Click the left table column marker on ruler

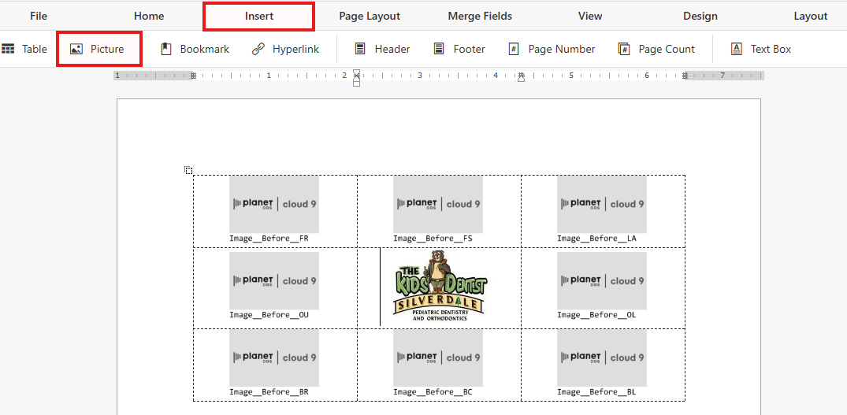point(193,76)
